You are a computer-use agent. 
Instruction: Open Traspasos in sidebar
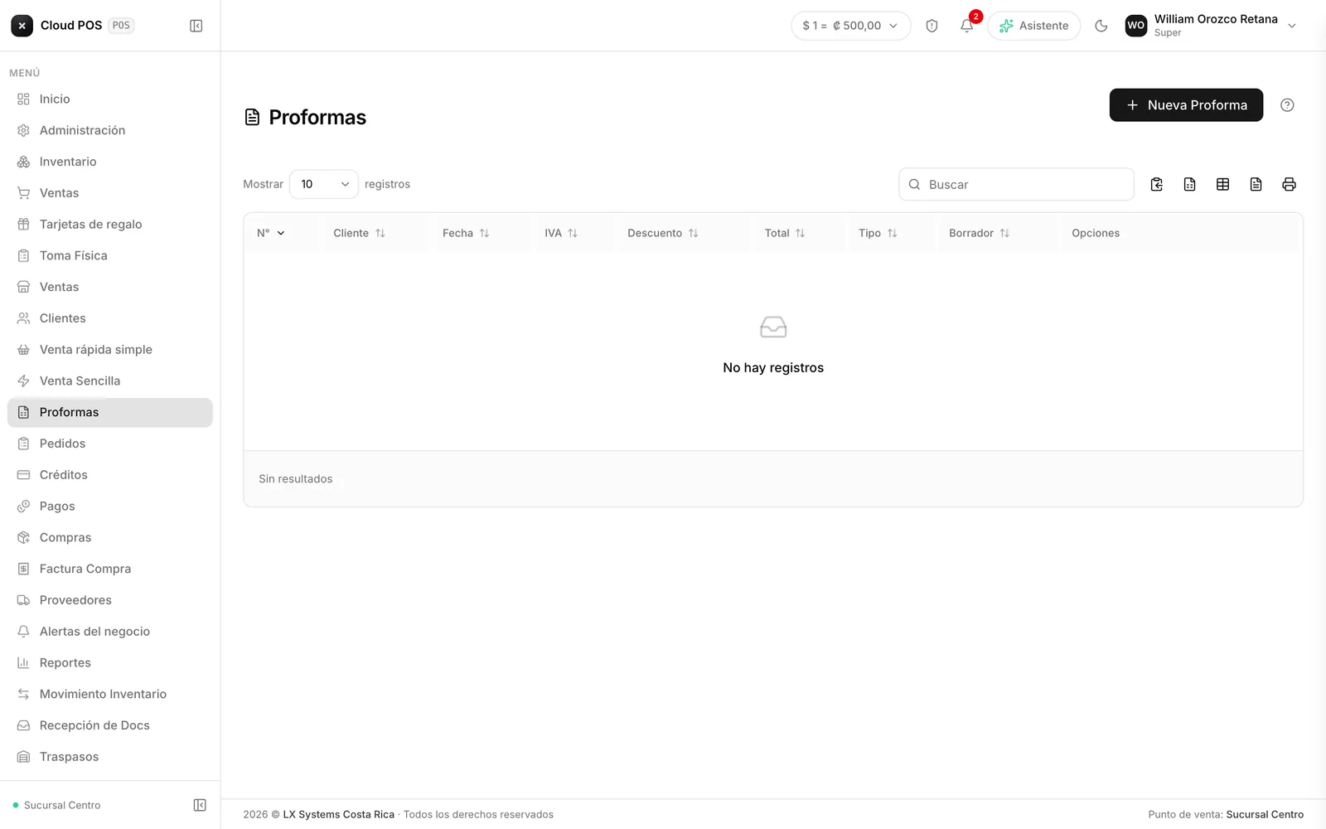110,757
